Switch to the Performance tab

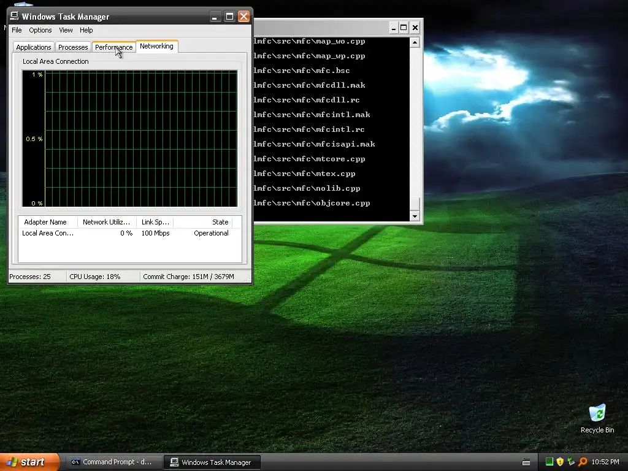point(113,47)
